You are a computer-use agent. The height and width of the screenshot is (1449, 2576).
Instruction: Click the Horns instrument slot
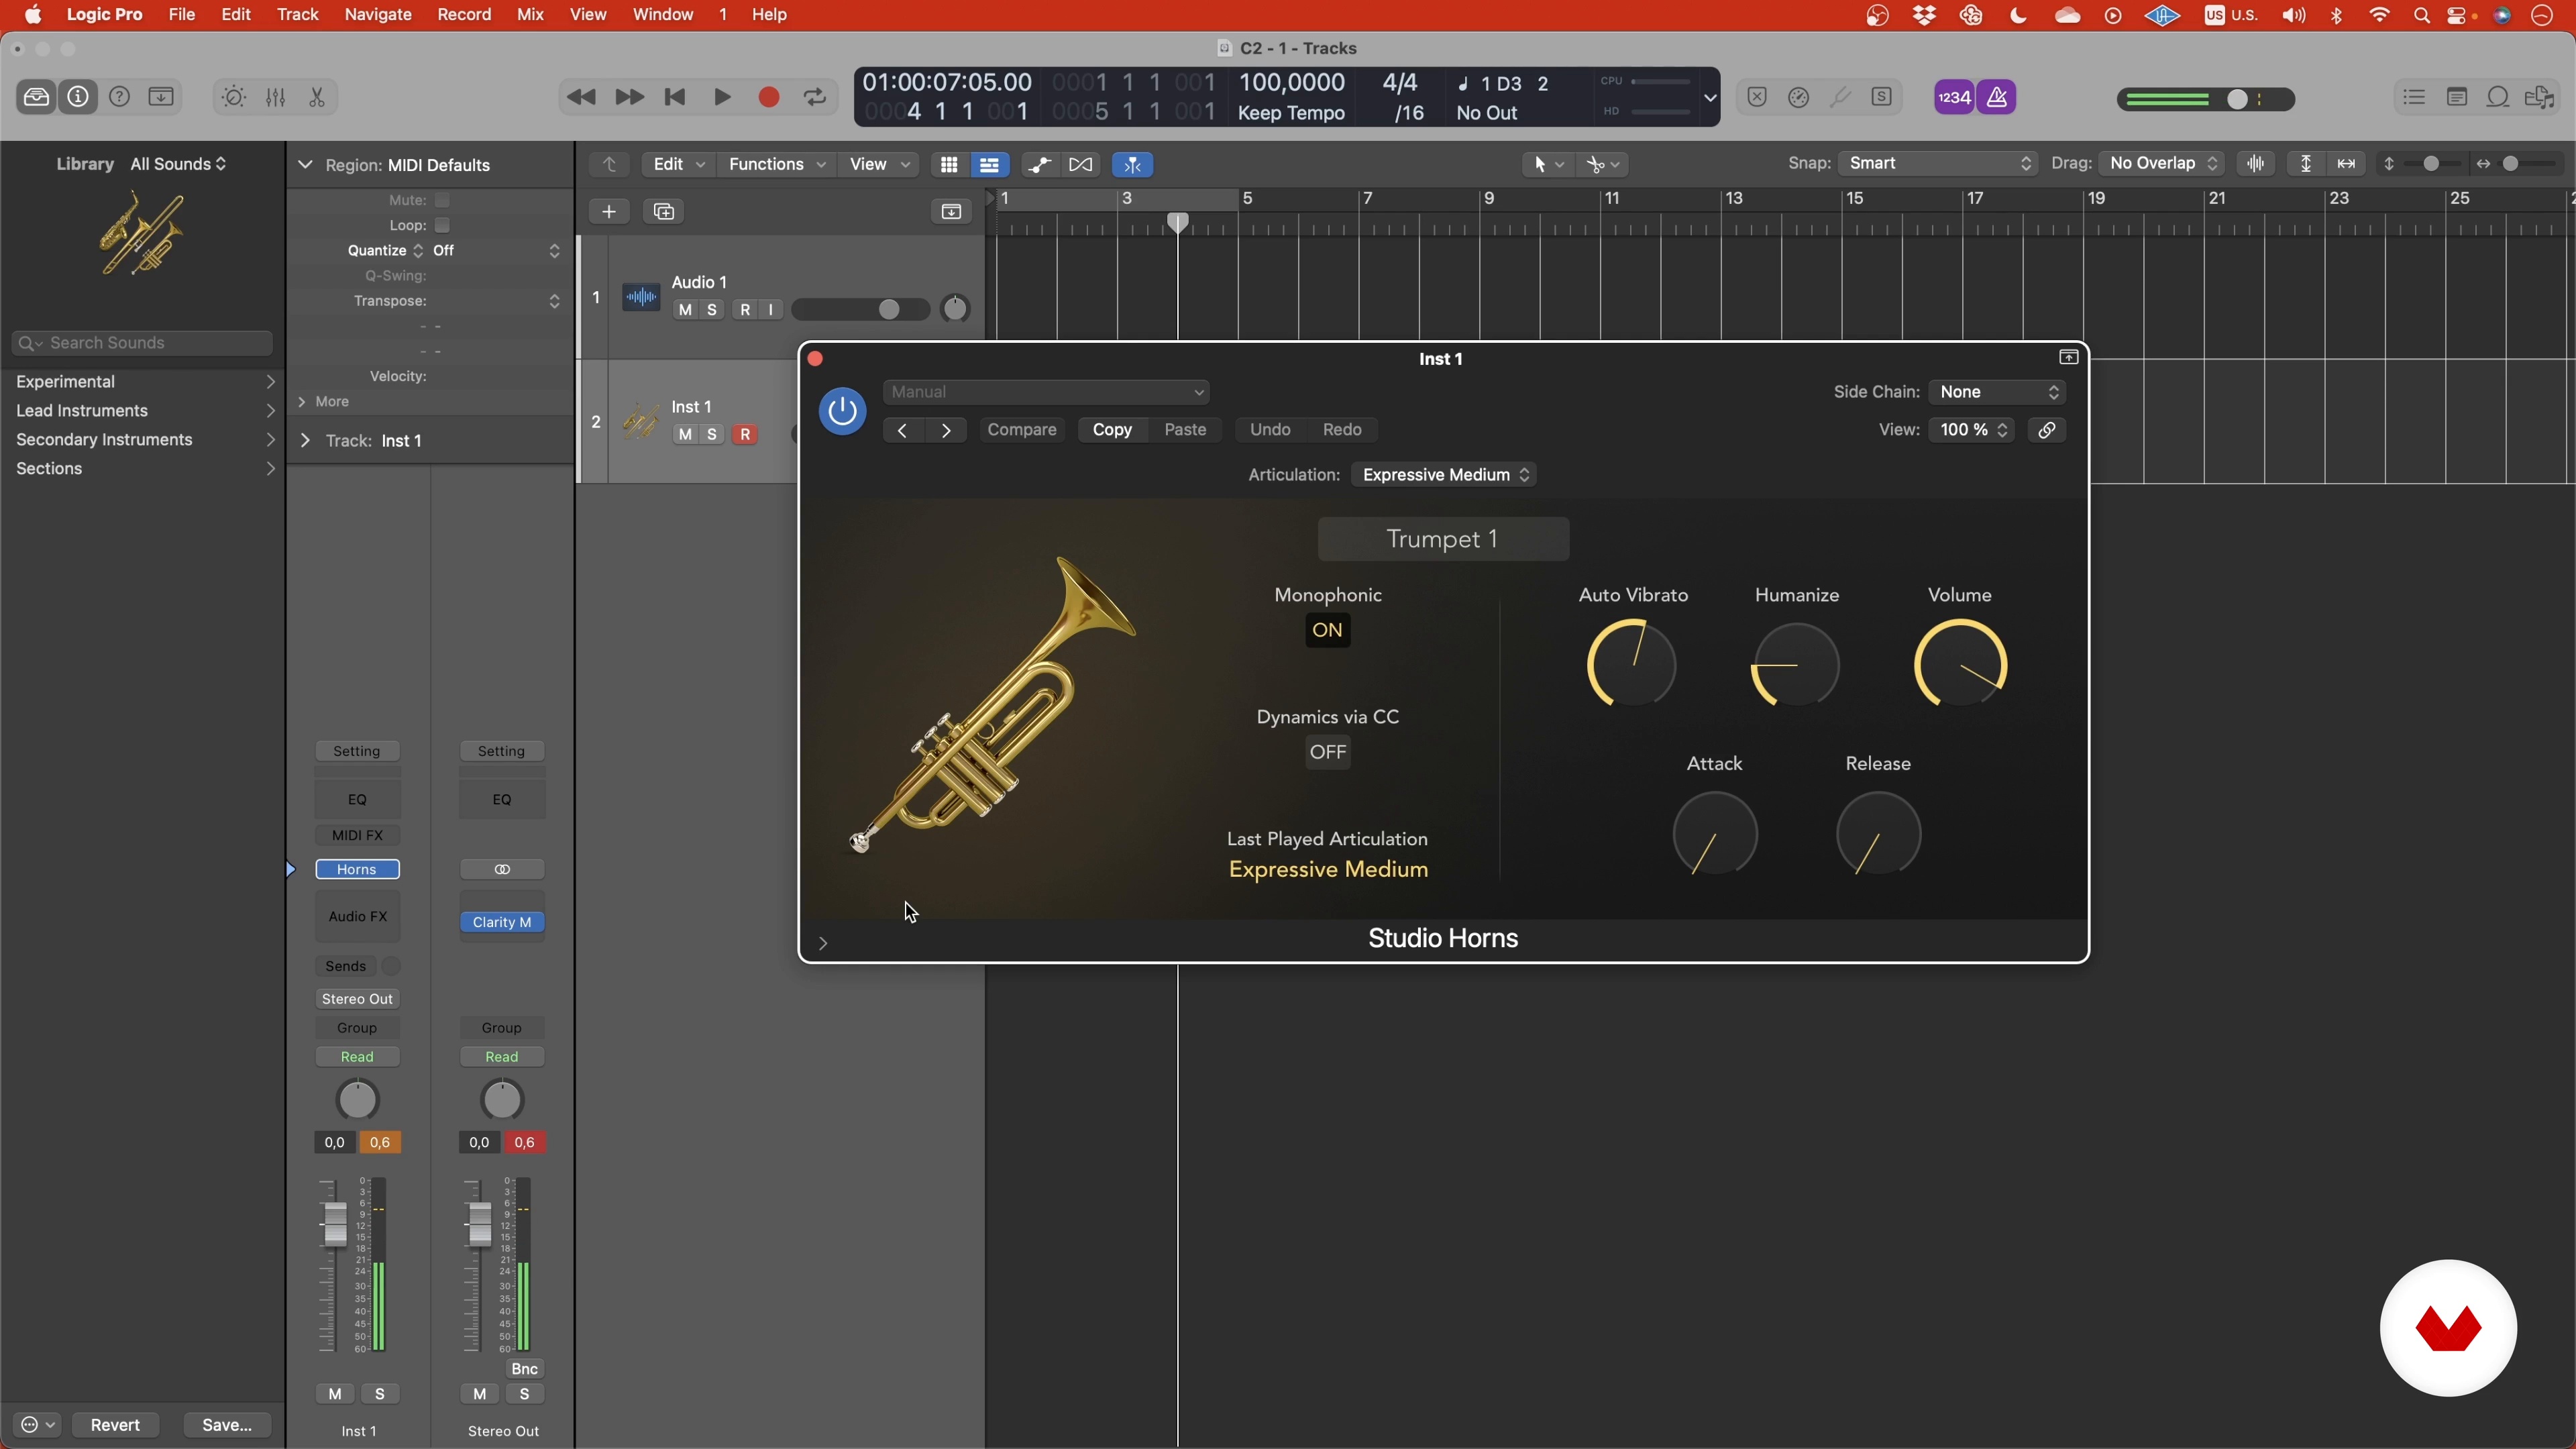pos(357,870)
